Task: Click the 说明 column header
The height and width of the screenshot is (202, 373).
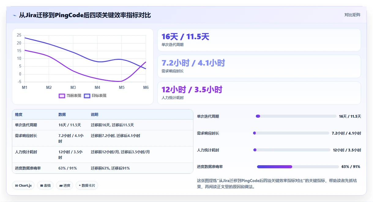Action: coord(95,115)
